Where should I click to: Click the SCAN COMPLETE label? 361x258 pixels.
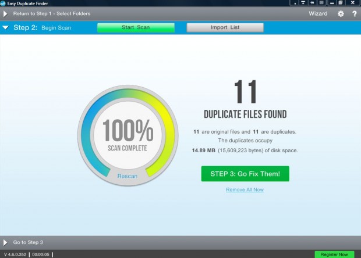[x=128, y=148]
